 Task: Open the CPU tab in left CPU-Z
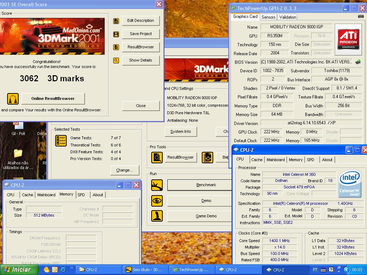click(x=10, y=195)
